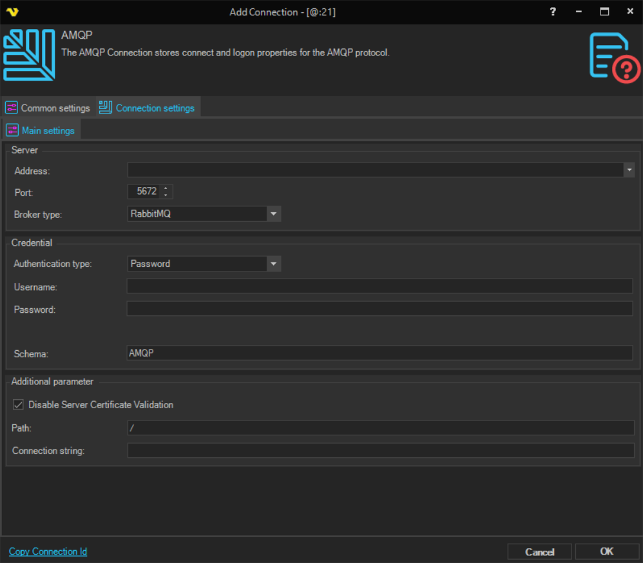Select the Main settings sub-tab
The width and height of the screenshot is (643, 563).
pyautogui.click(x=48, y=130)
